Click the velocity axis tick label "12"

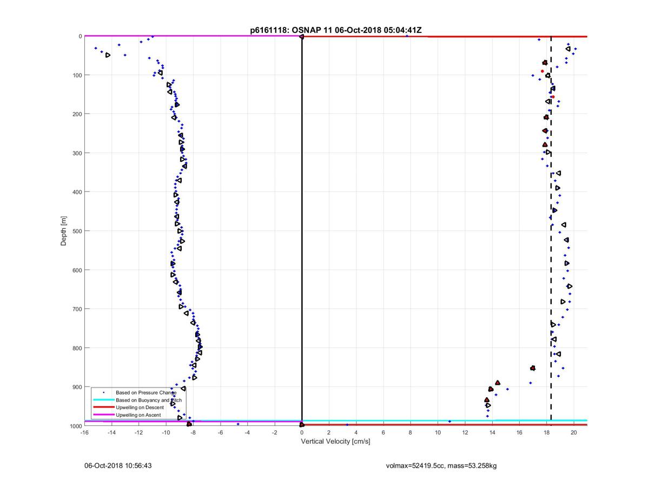pos(465,432)
